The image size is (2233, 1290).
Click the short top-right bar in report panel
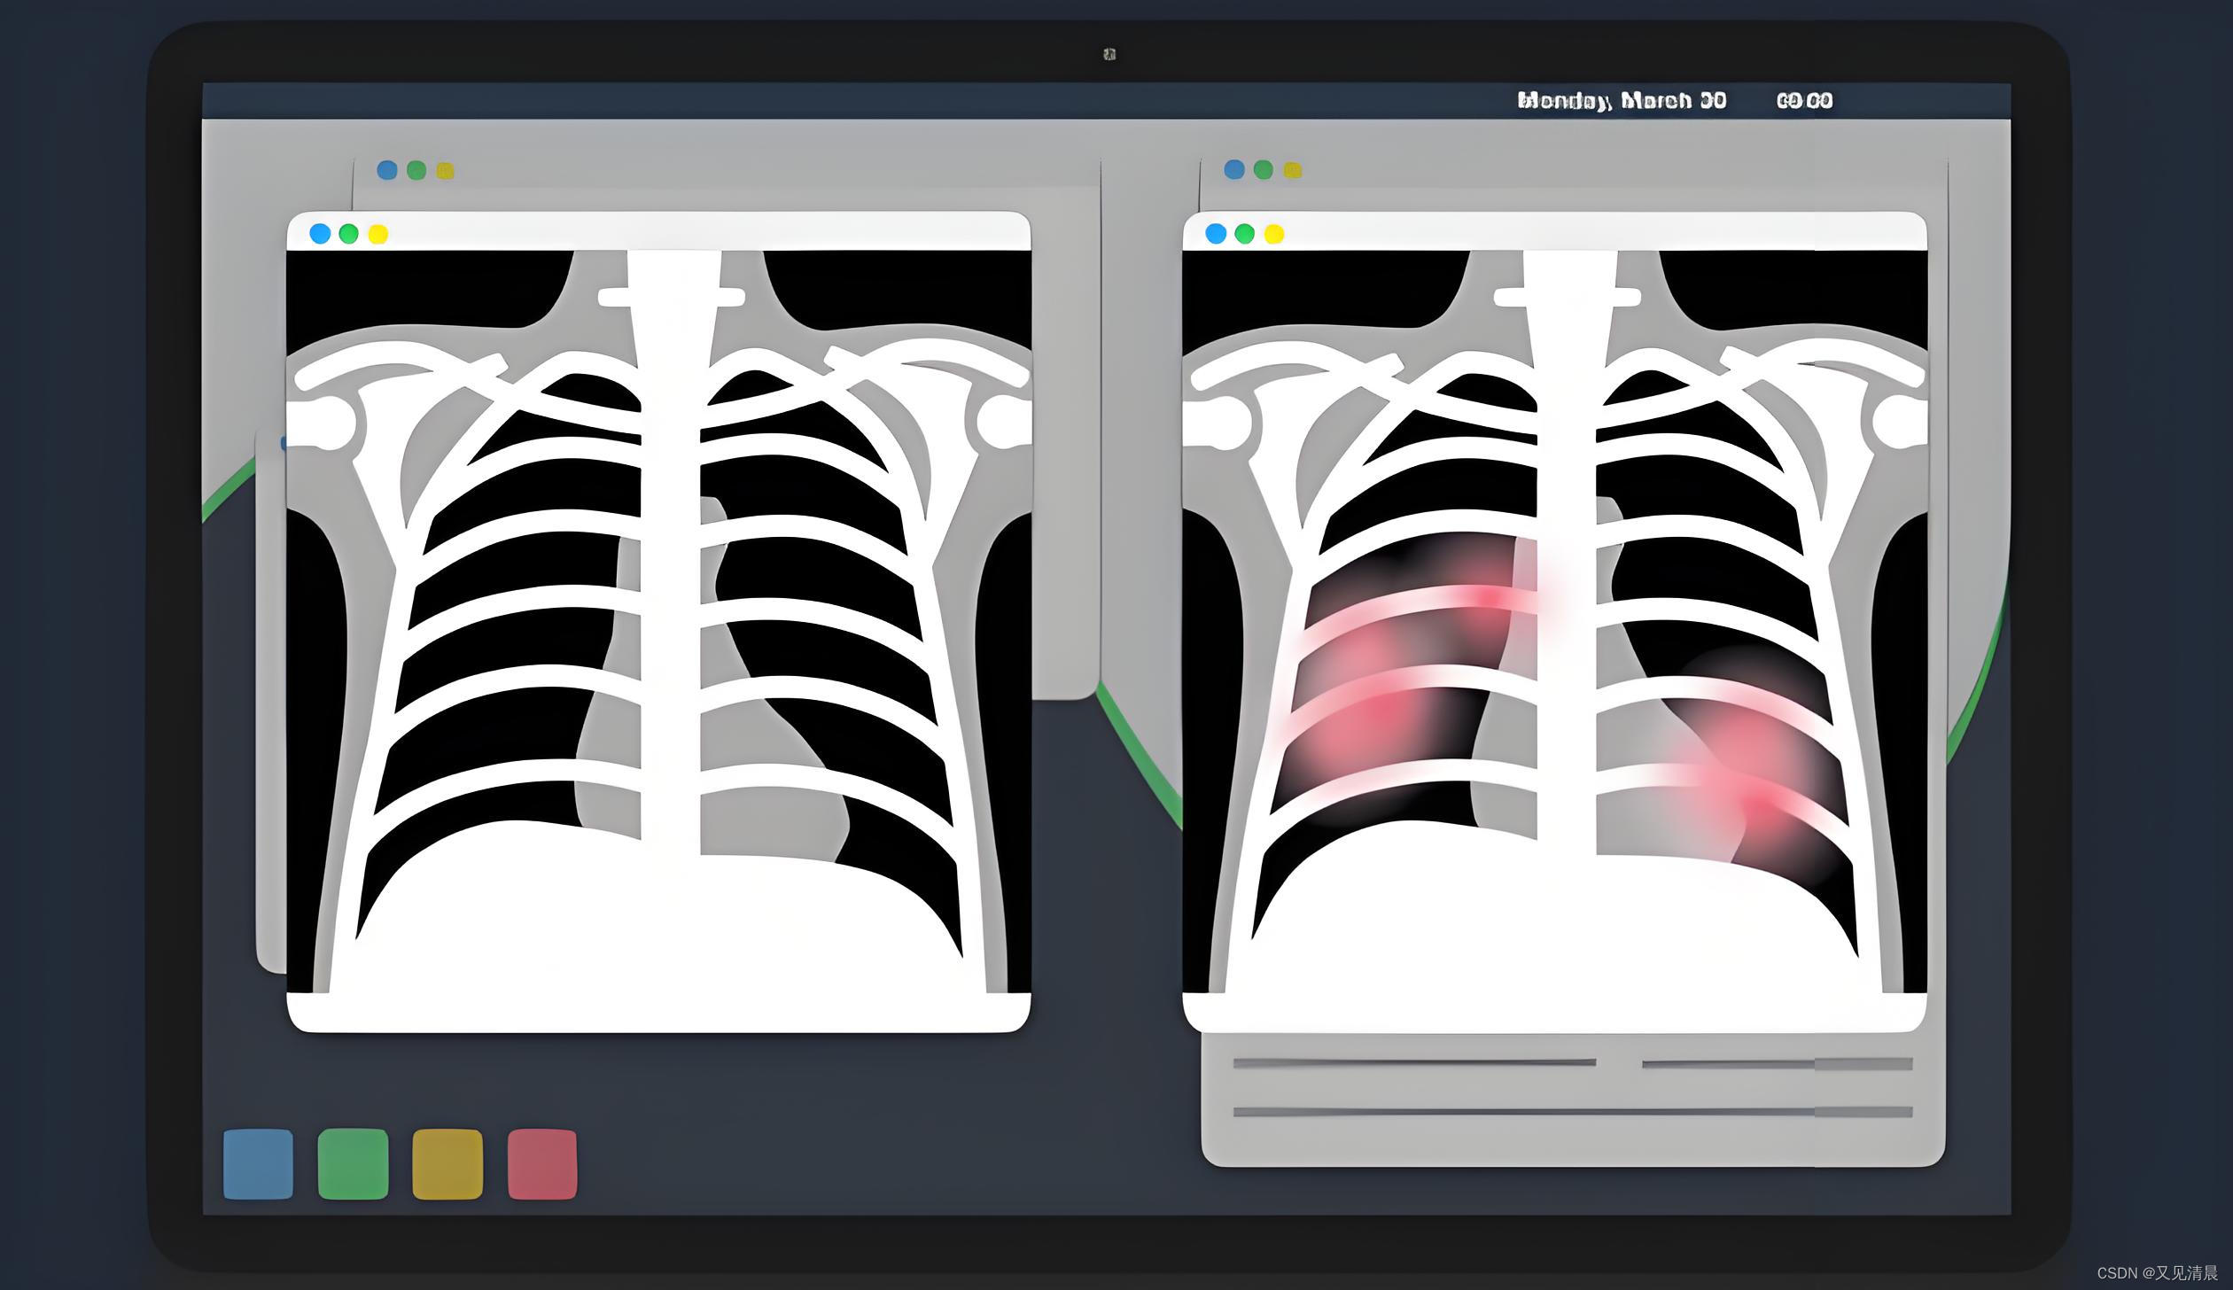(x=1777, y=1063)
